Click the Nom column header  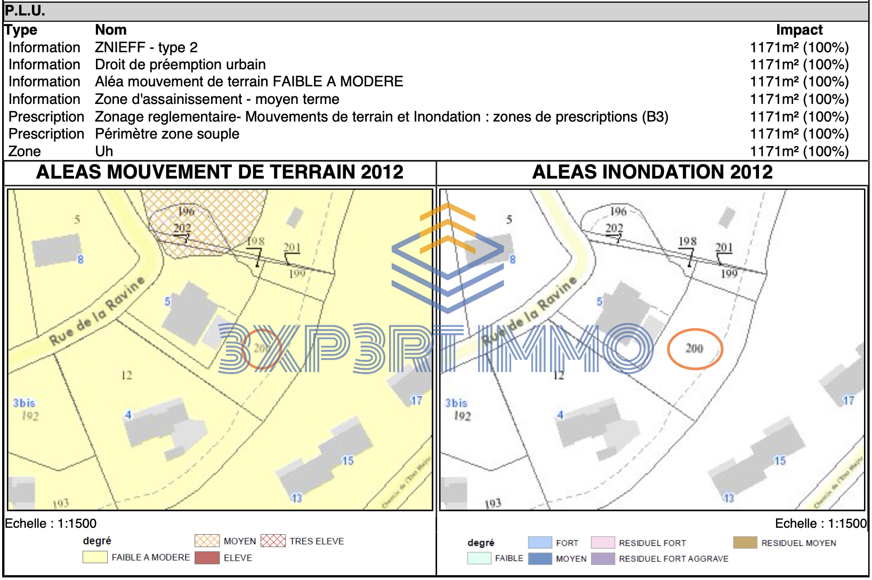click(x=111, y=30)
